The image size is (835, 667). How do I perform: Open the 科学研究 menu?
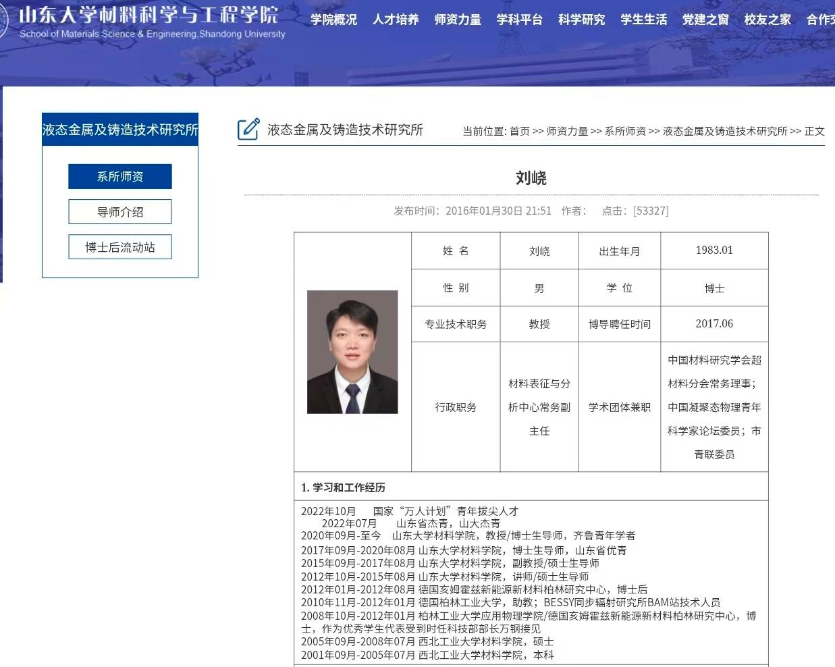point(581,20)
